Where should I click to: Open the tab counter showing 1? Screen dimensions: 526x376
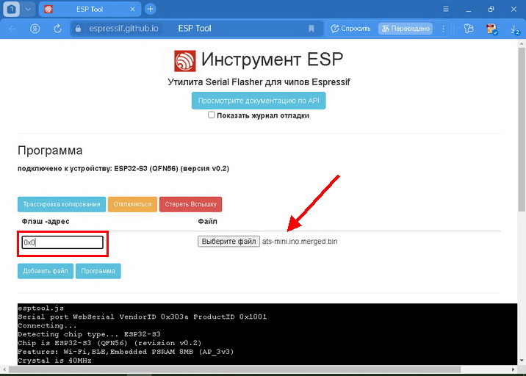(x=12, y=10)
